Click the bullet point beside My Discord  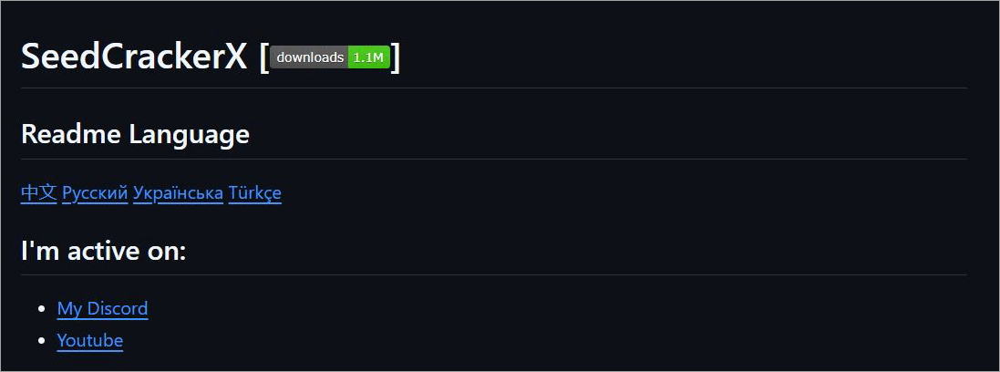tap(41, 309)
